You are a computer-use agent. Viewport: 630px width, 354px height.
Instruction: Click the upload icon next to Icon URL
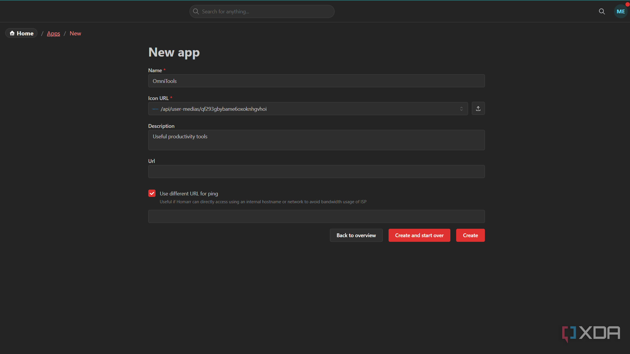478,108
